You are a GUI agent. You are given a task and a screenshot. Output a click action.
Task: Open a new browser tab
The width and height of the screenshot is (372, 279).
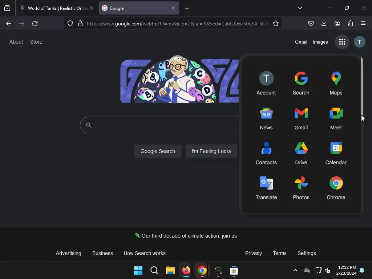(187, 8)
